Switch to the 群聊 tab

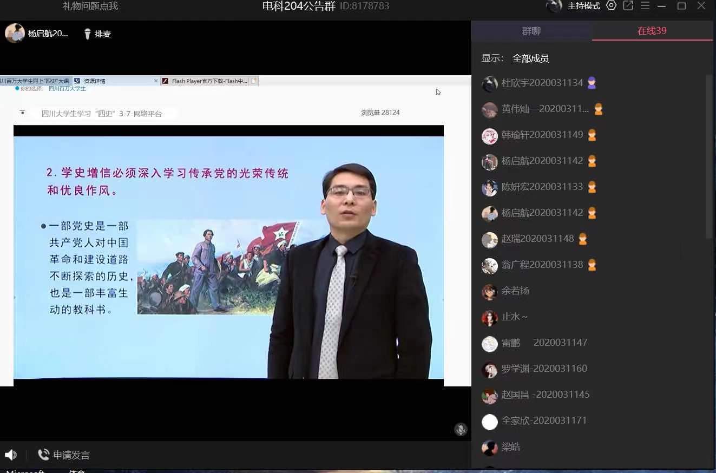[531, 31]
